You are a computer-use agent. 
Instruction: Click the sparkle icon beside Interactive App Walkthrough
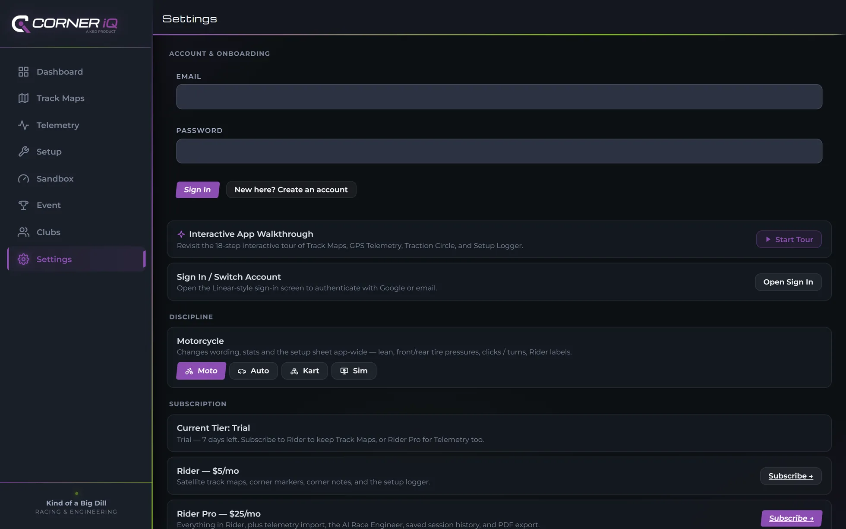(181, 234)
